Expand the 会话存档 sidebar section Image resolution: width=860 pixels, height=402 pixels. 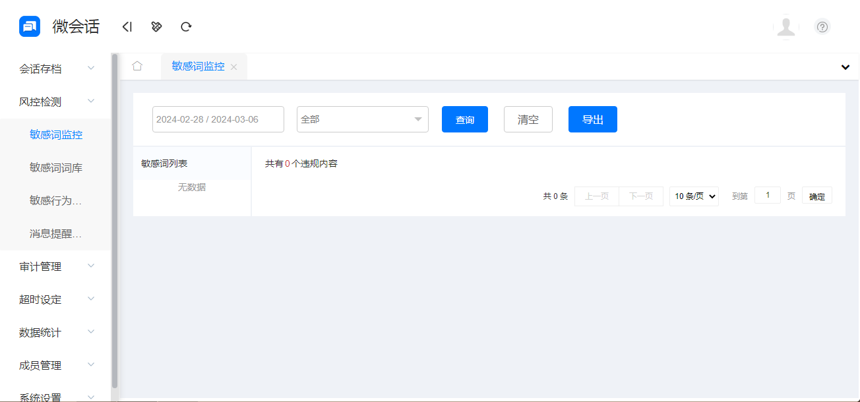42,68
